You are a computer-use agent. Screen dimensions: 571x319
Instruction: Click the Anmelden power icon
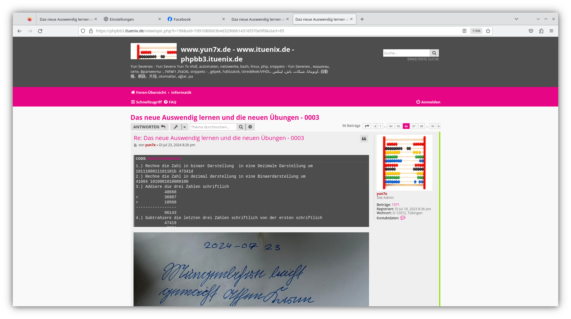[418, 102]
